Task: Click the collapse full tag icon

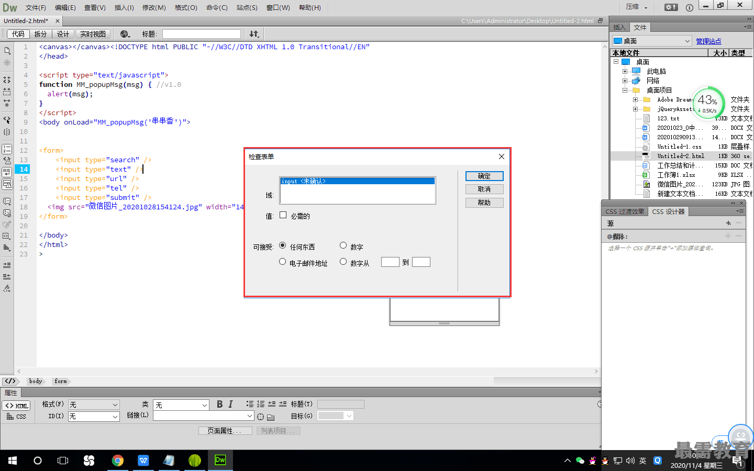Action: tap(7, 80)
